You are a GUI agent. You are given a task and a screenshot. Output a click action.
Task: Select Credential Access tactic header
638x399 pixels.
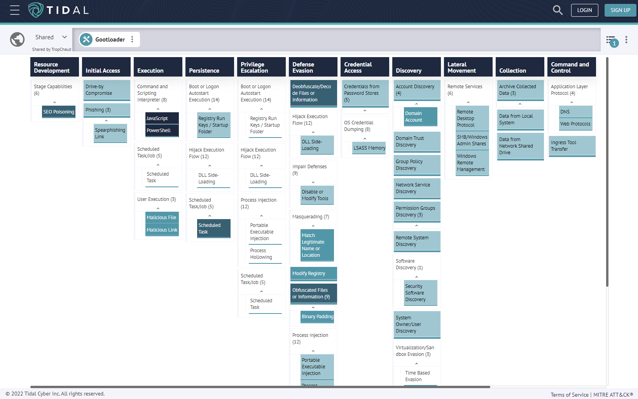pos(365,67)
